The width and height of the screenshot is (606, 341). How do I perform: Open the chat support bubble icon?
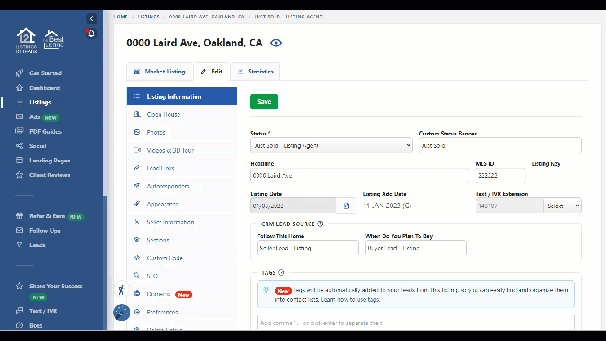pos(122,313)
